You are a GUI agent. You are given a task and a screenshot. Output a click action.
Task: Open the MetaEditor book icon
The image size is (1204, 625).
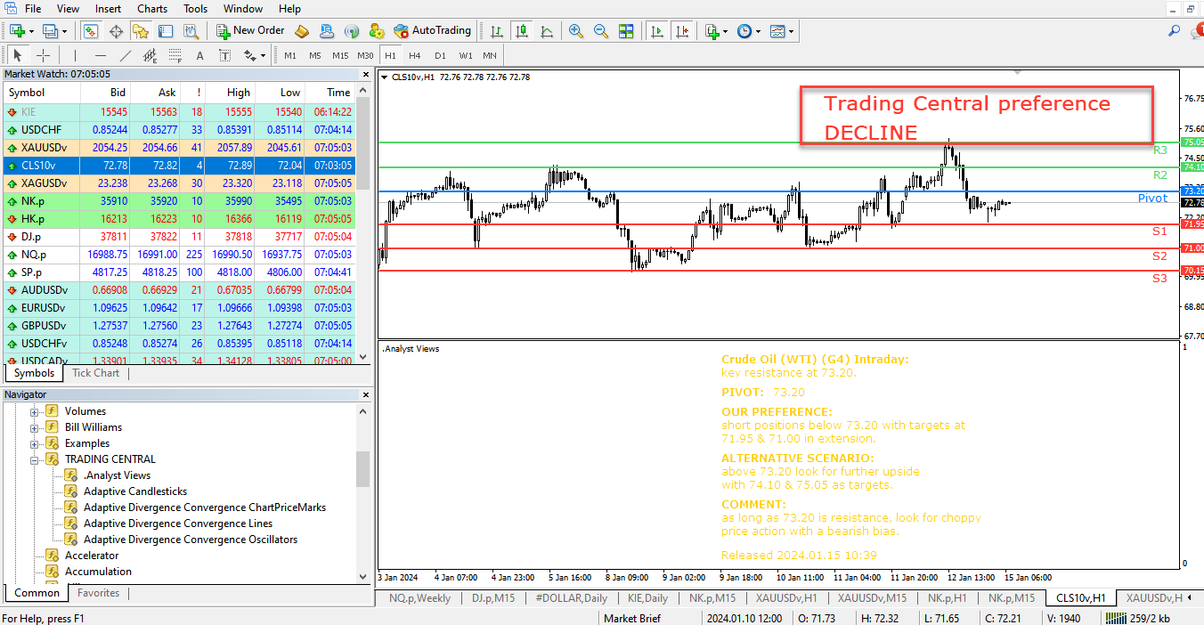(x=302, y=31)
